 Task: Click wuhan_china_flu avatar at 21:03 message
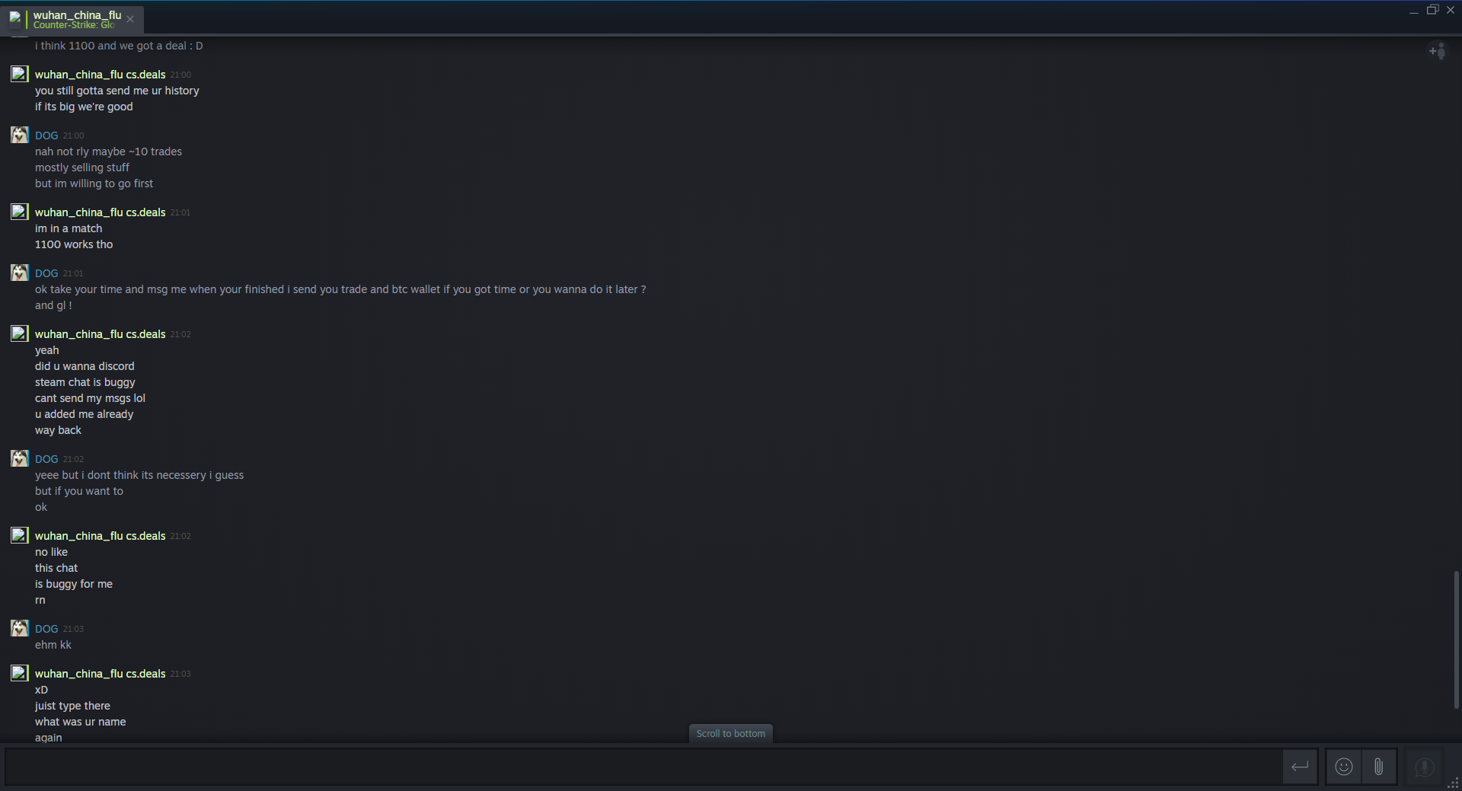point(20,674)
